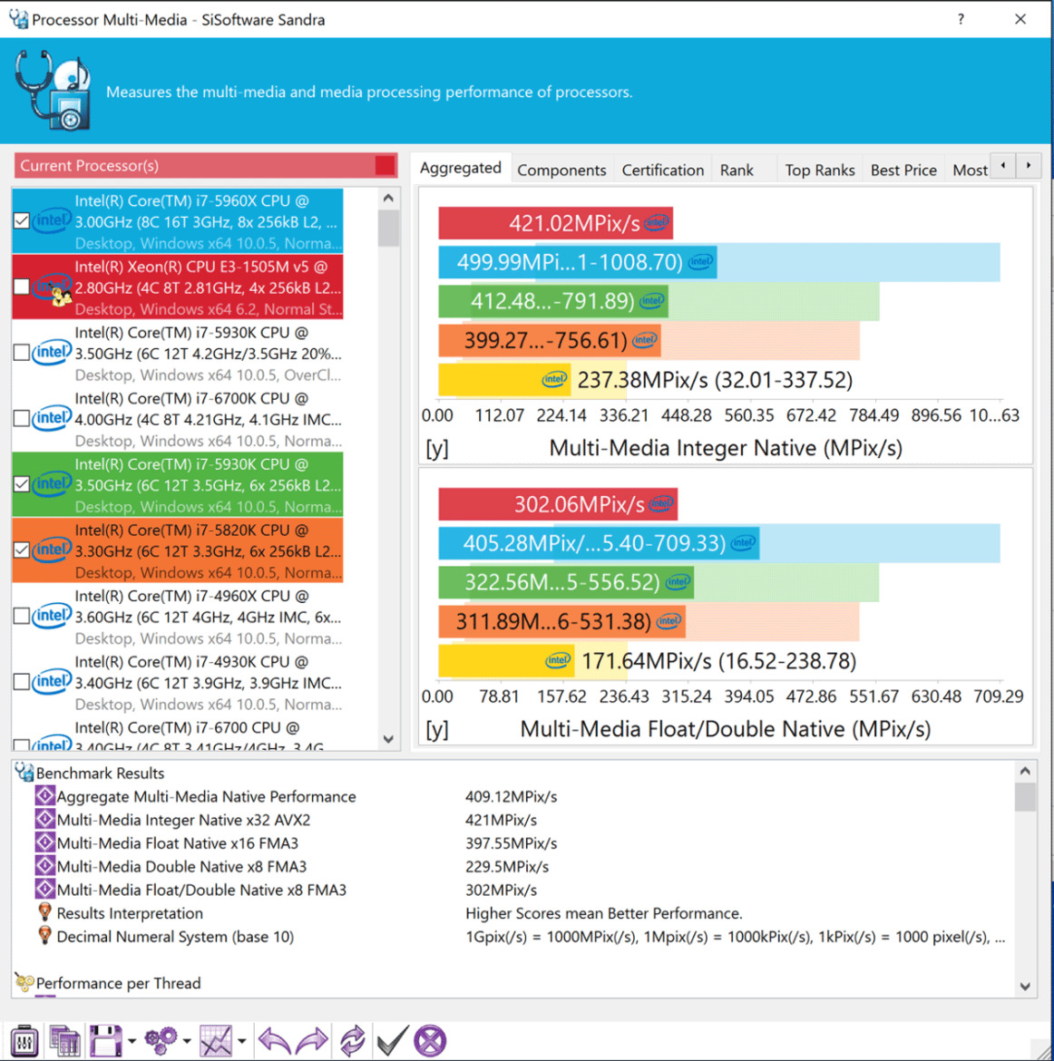This screenshot has height=1061, width=1054.
Task: Select the Aggregated tab
Action: (x=460, y=168)
